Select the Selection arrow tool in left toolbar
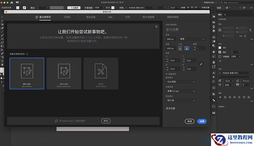Screen dimensions: 254x146 tap(2, 17)
